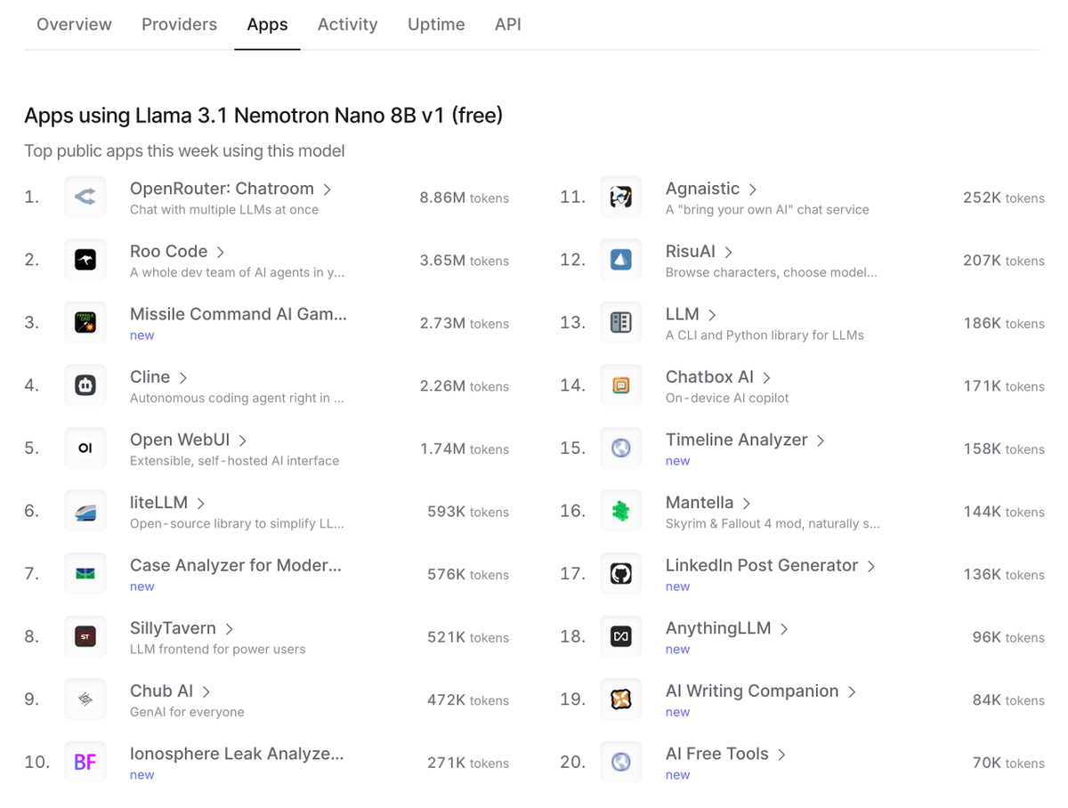Screen dimensions: 1068x808
Task: Click the 70K tokens value
Action: click(1008, 763)
